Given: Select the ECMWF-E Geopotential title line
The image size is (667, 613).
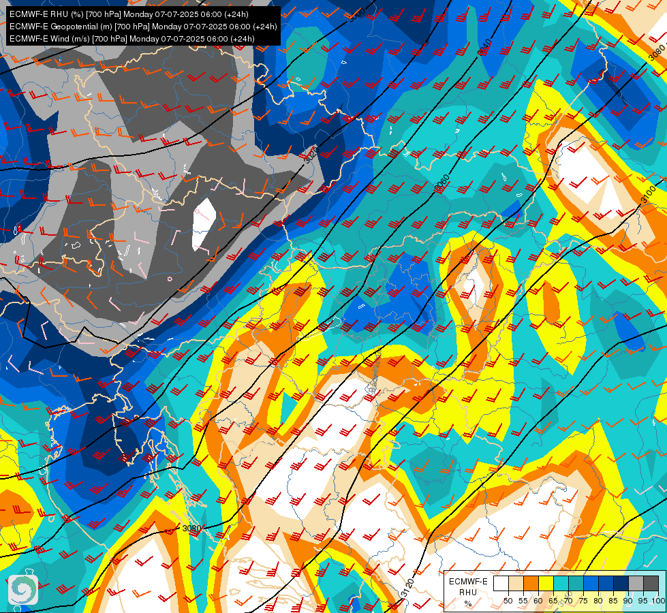Looking at the screenshot, I should point(143,27).
